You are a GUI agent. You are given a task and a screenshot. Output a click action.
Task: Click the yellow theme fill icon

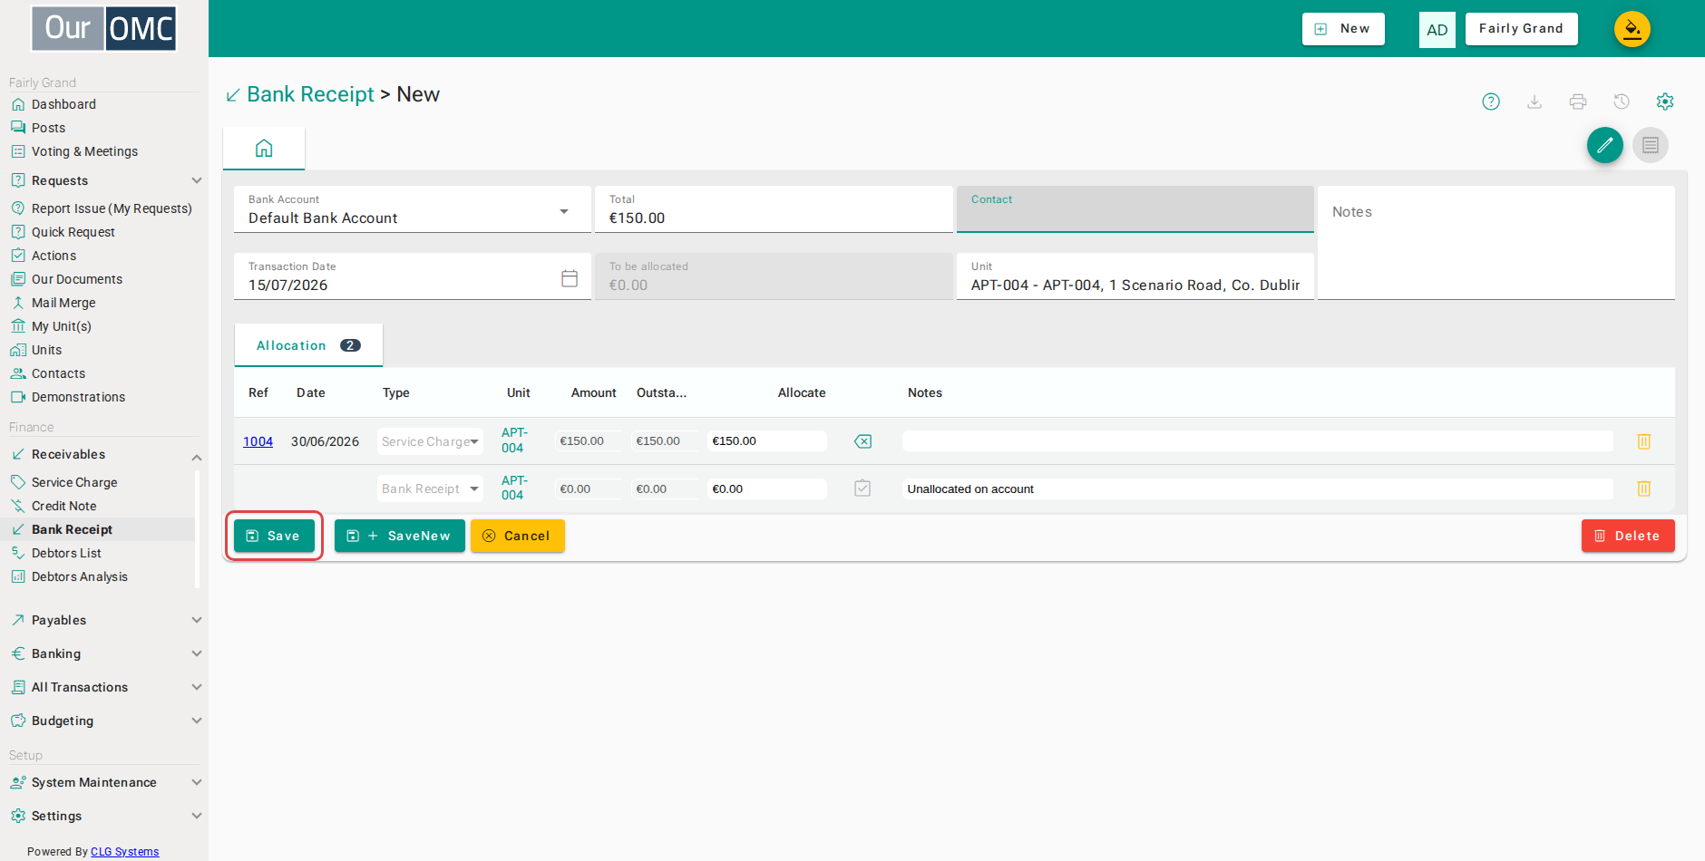[x=1632, y=29]
